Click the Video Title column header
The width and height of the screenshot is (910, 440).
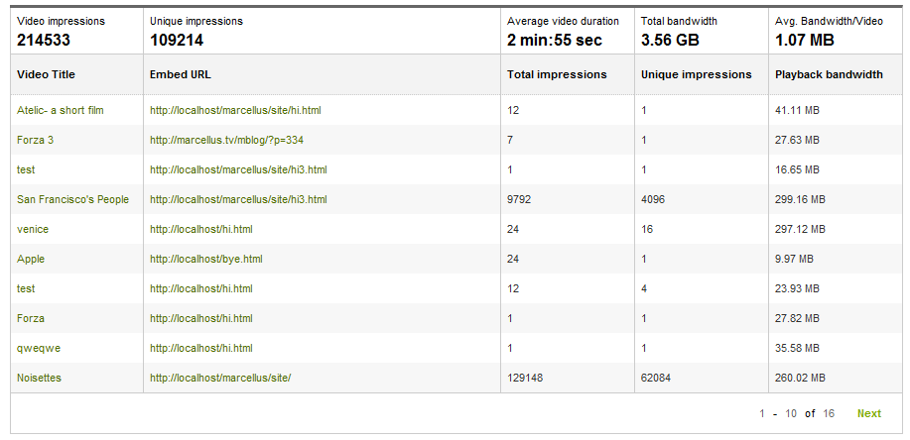click(46, 74)
